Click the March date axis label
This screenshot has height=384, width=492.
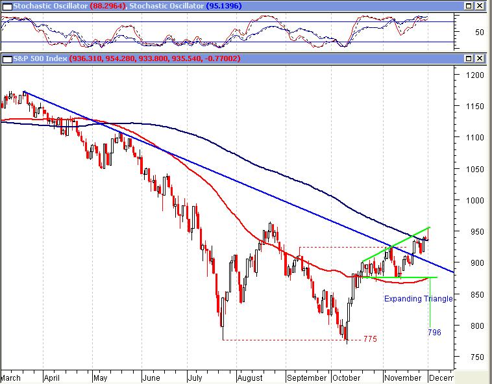pyautogui.click(x=10, y=378)
